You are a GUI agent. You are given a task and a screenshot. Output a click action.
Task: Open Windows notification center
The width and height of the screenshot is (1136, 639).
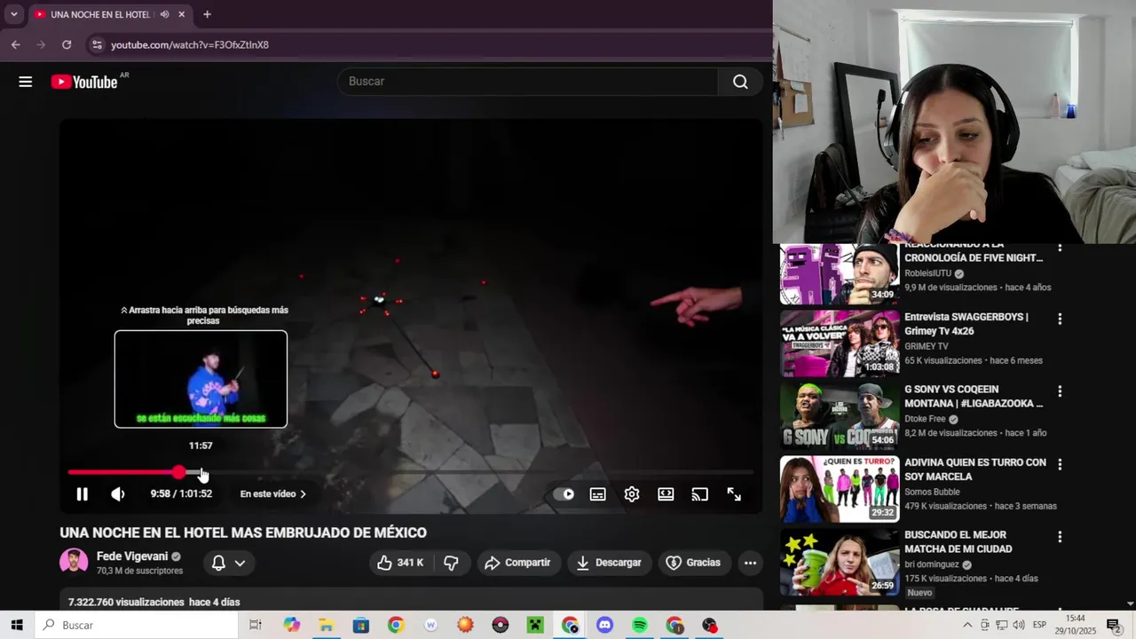point(1113,625)
